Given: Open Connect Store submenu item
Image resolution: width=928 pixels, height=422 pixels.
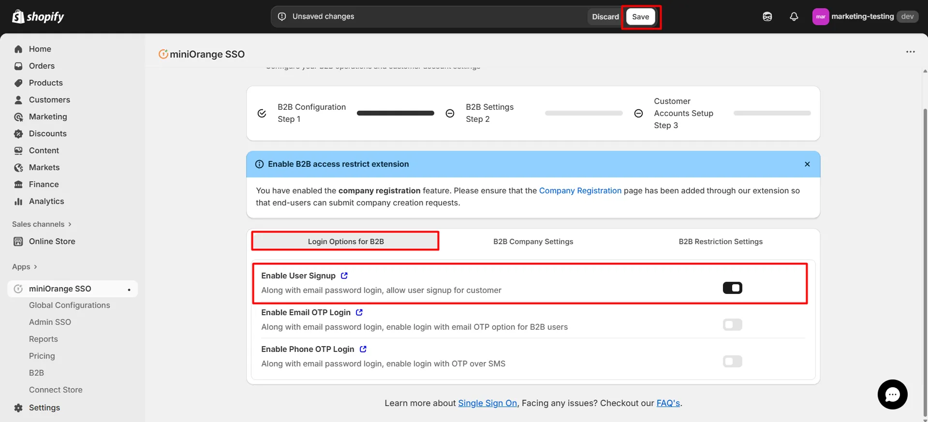Looking at the screenshot, I should point(56,390).
